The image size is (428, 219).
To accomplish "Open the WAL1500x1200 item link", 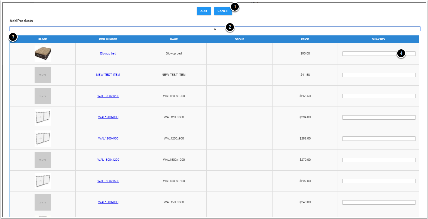I will [108, 160].
